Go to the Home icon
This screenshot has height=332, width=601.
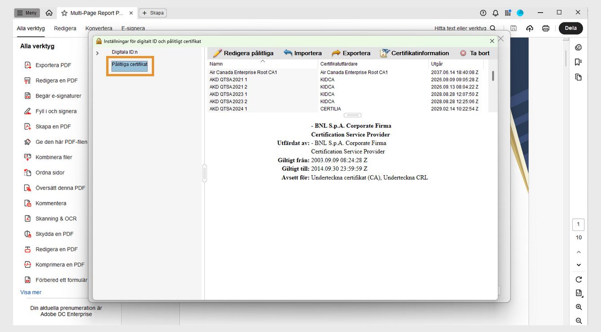(x=49, y=13)
